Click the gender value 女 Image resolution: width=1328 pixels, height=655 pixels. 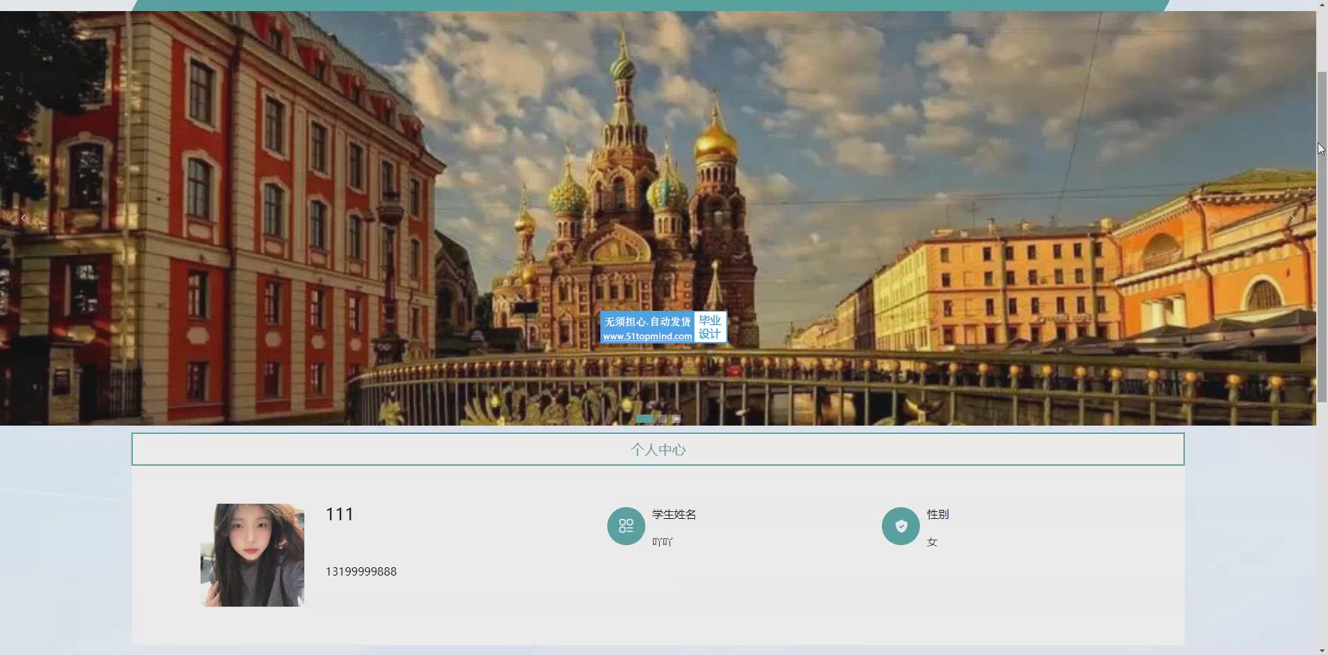932,542
